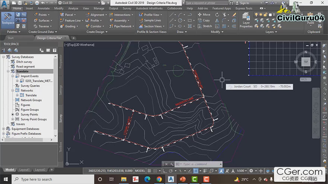Click the ViewCube TOP face
Screen dimensions: 328x184
(306, 62)
